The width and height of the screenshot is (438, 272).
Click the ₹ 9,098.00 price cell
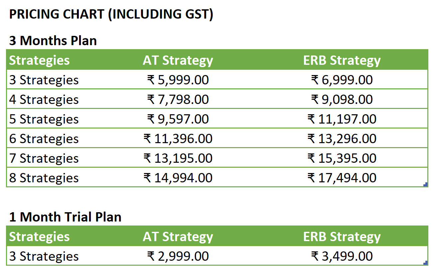[342, 100]
